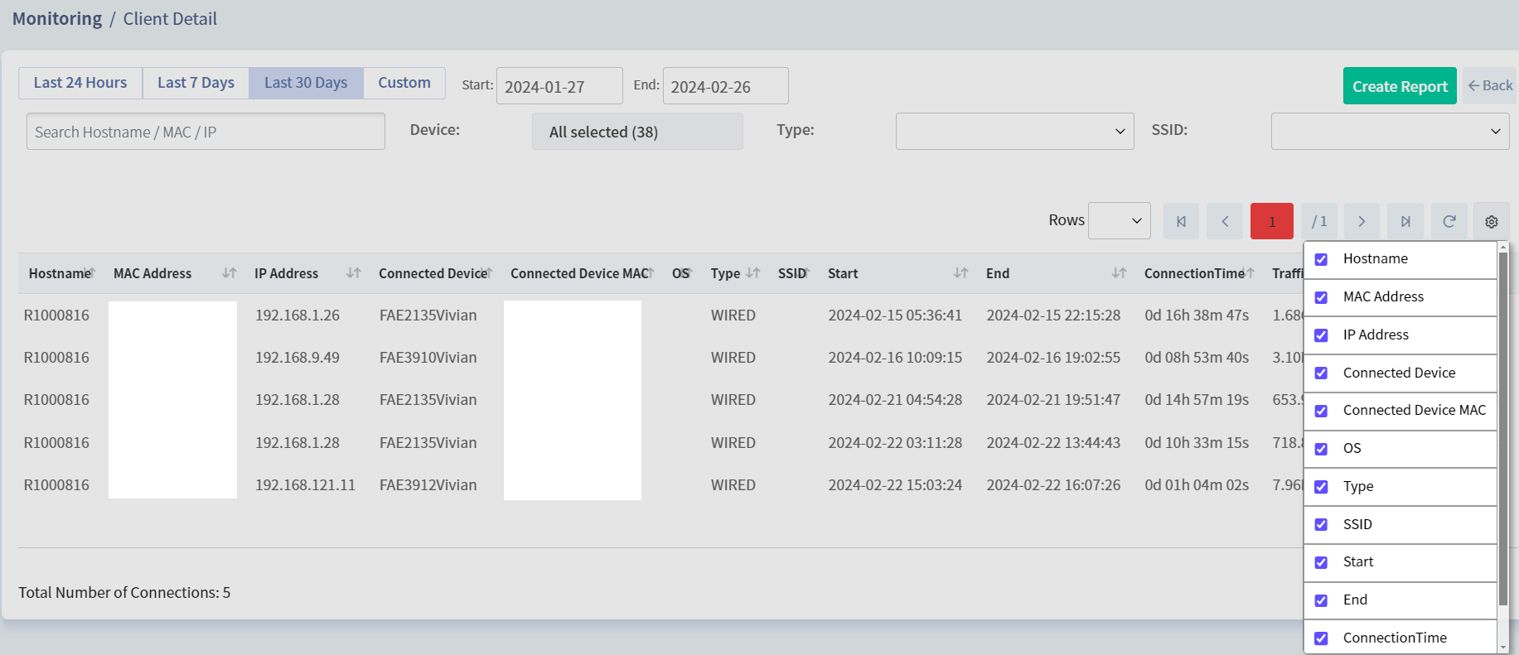
Task: Toggle IP Address column checkbox
Action: [1321, 335]
